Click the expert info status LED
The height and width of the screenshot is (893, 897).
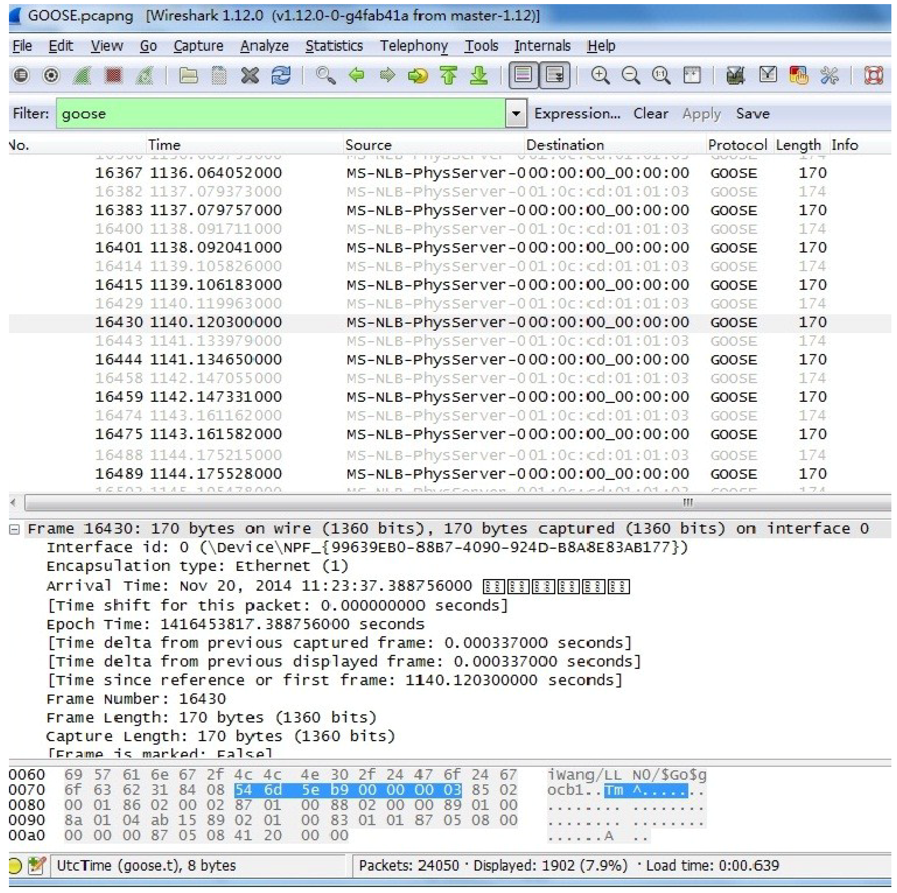15,866
